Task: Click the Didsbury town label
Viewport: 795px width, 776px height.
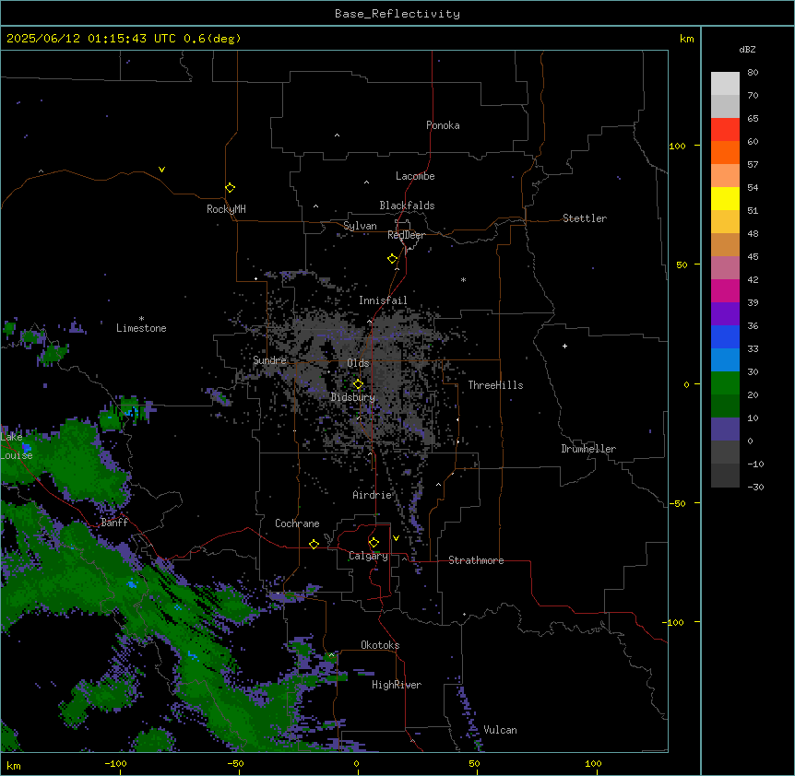Action: [353, 397]
